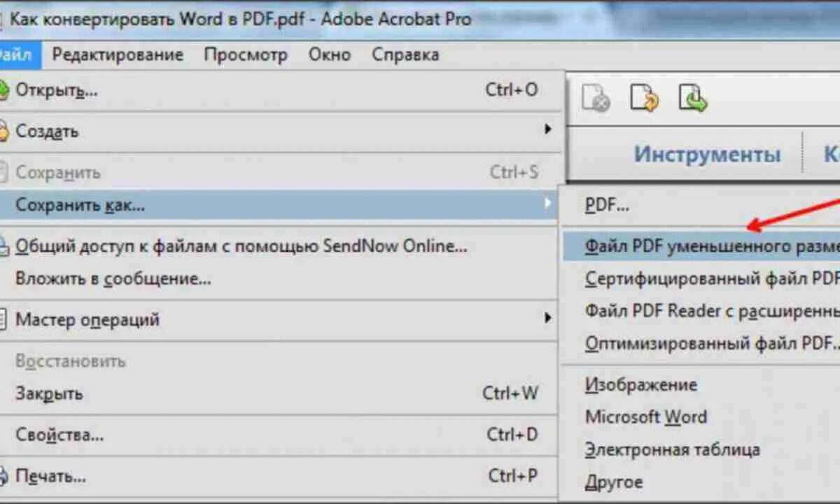Screen dimensions: 840x504
Task: Choose Вложить в сообщение...
Action: (x=280, y=279)
